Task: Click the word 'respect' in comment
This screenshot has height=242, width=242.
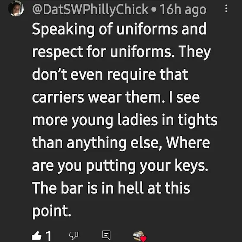Action: [57, 52]
